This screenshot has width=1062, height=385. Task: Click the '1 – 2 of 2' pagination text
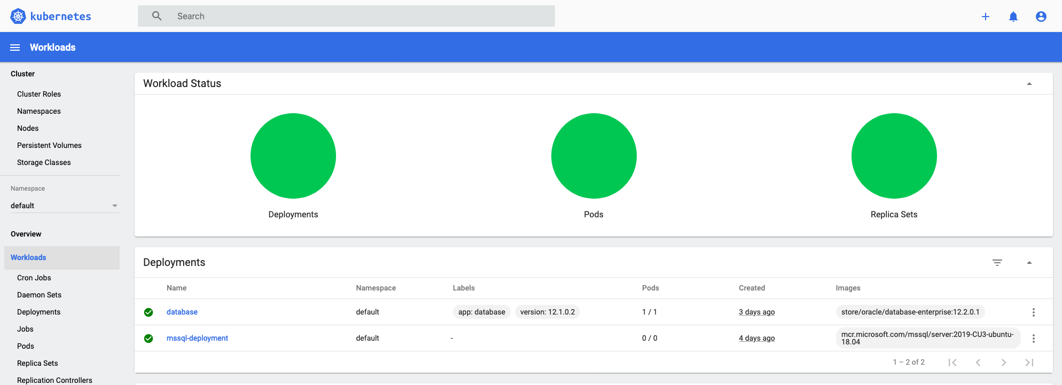click(909, 362)
